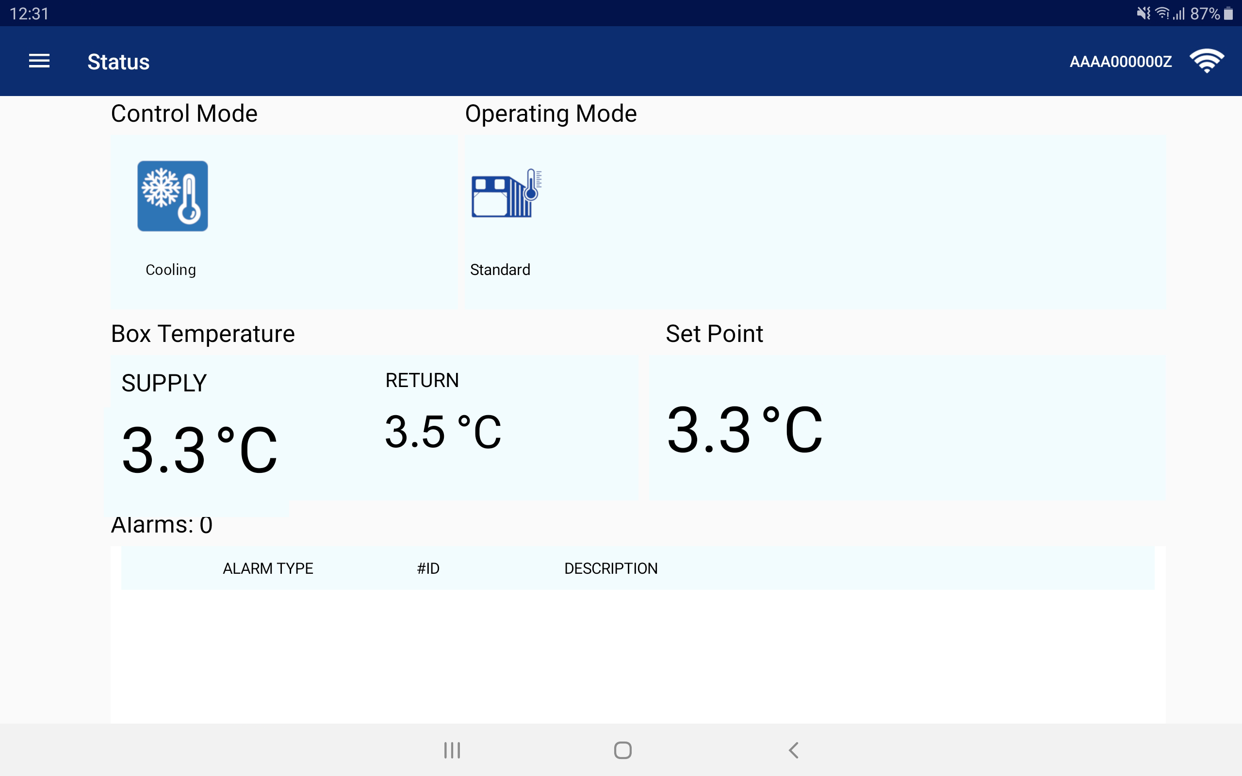
Task: Tap the cellular signal bars icon
Action: pos(1179,14)
